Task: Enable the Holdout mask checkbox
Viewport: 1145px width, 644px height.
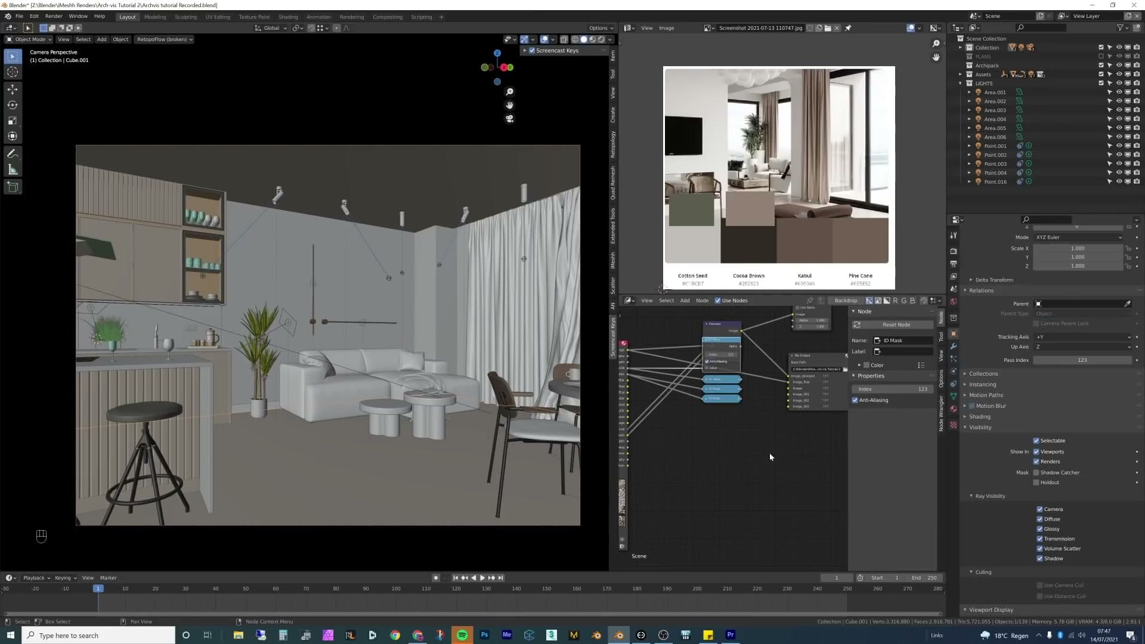Action: click(1036, 482)
